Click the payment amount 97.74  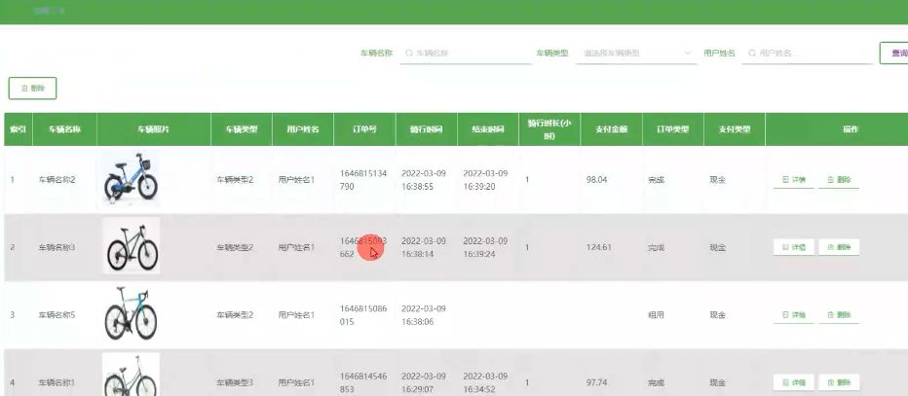[x=596, y=382]
